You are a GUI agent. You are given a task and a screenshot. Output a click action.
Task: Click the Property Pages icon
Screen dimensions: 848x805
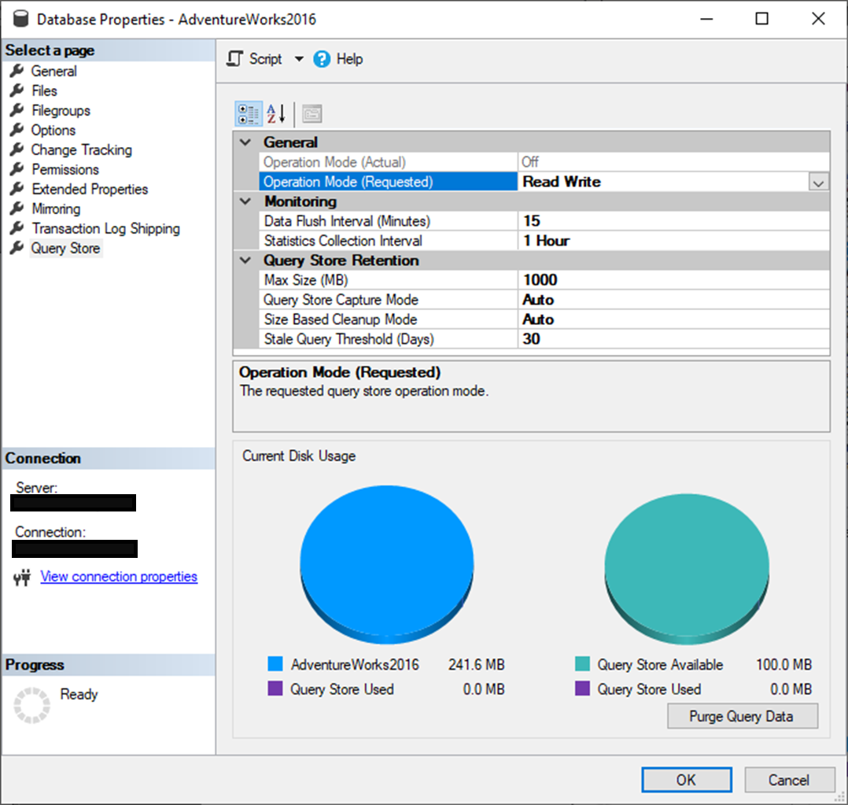click(x=312, y=114)
